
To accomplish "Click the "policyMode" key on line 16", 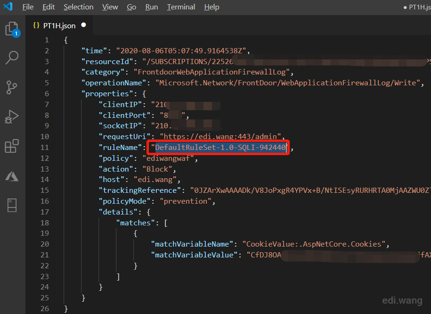I will [124, 201].
